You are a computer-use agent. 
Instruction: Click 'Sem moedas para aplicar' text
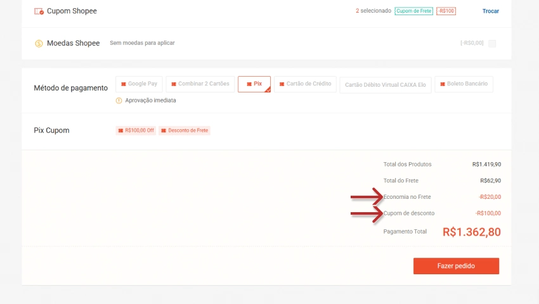[142, 43]
